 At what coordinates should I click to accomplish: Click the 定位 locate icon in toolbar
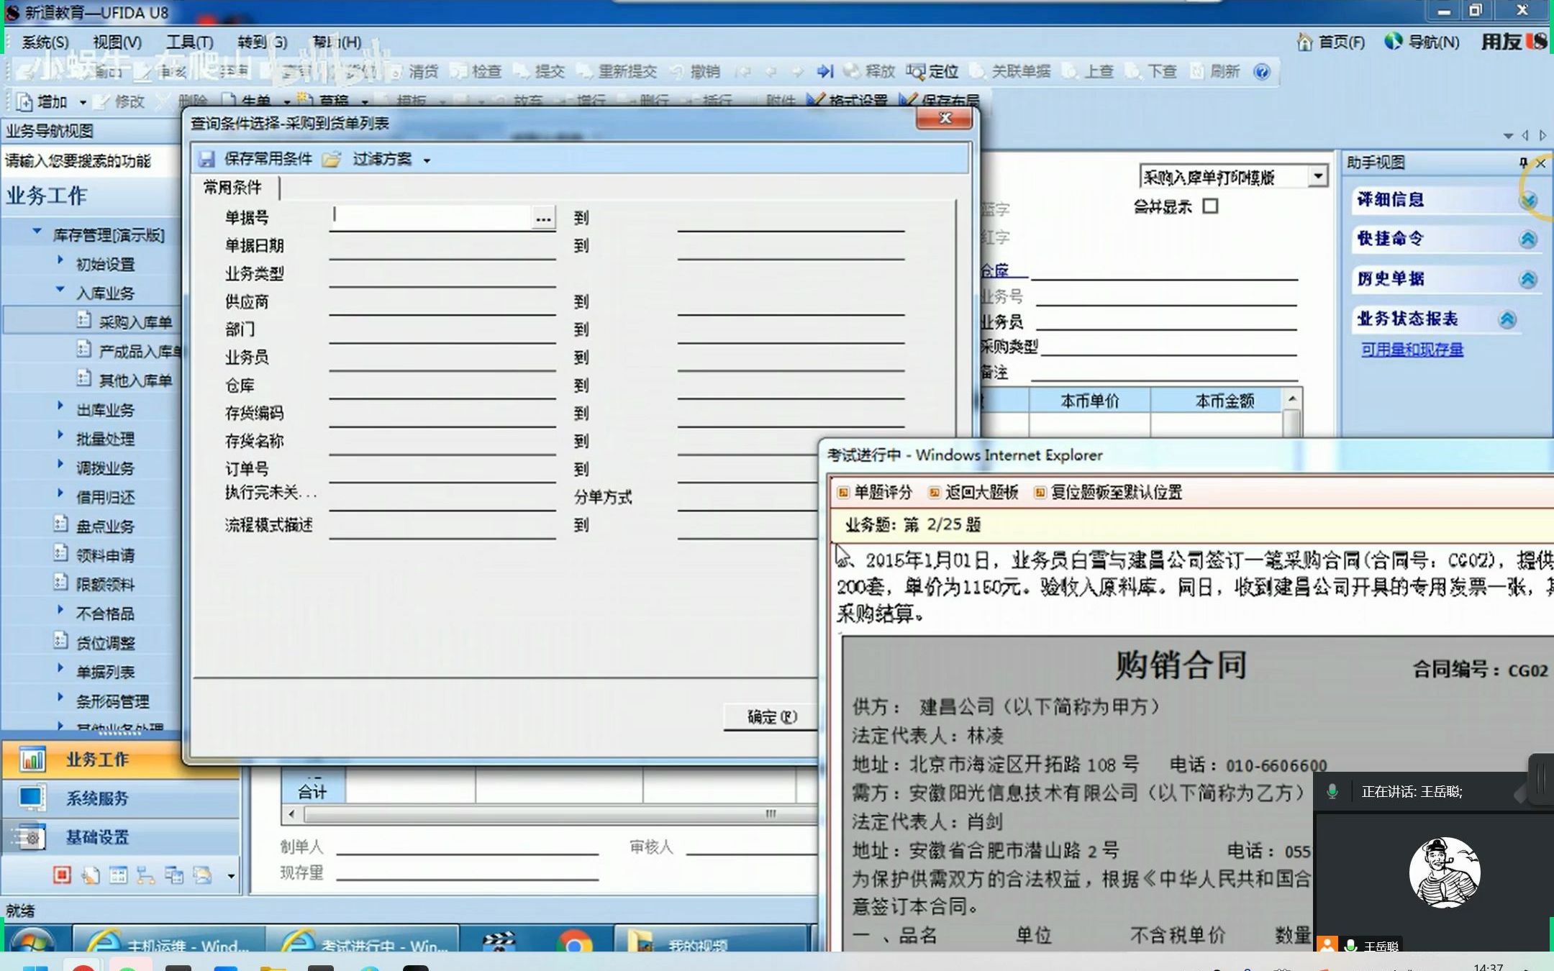point(915,71)
